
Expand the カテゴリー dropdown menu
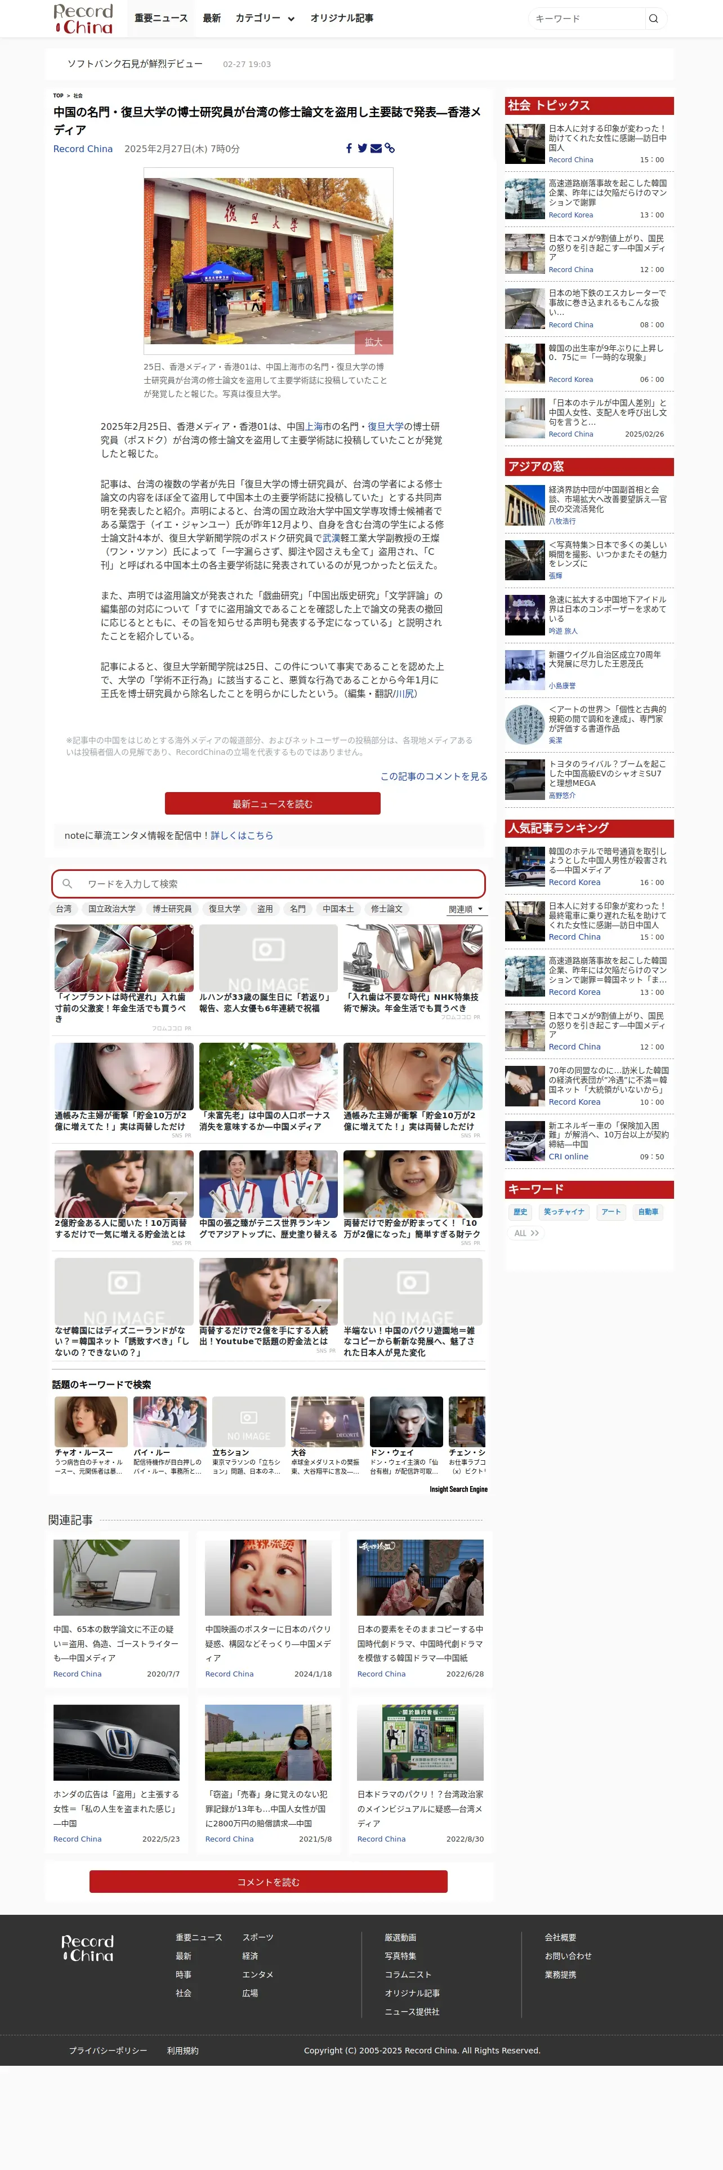[x=264, y=19]
